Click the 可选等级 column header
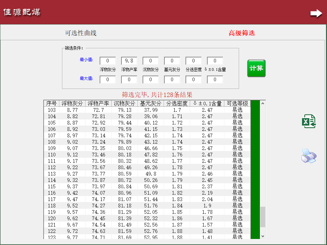Viewport: 327px width, 245px height. 237,103
